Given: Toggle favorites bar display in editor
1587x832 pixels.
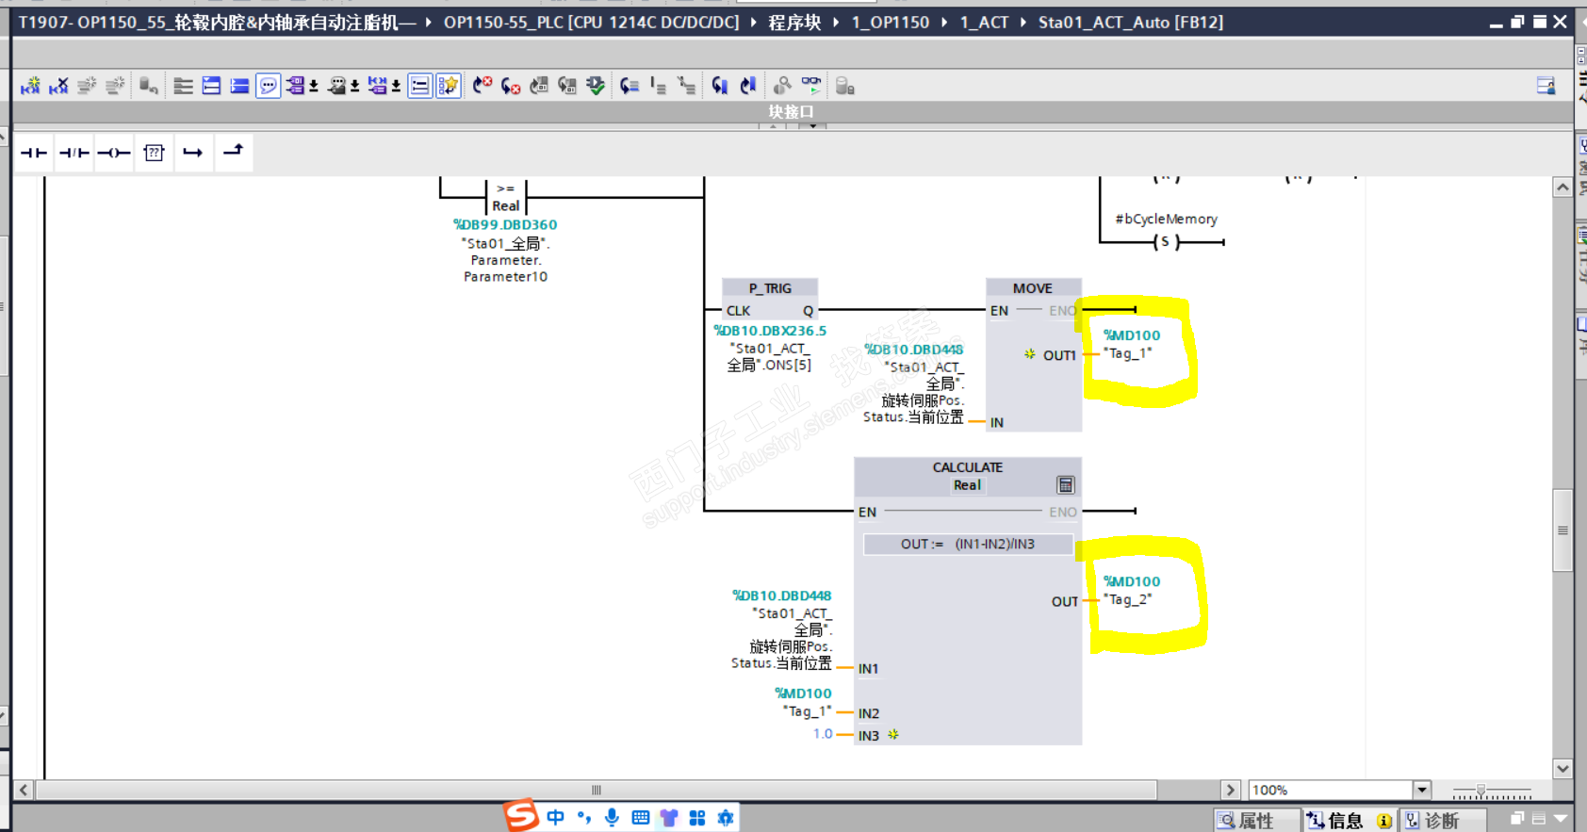Looking at the screenshot, I should [x=448, y=86].
